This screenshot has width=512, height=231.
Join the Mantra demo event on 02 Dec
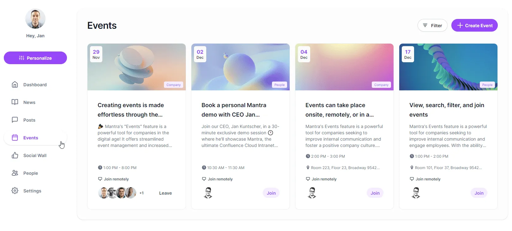[x=271, y=193]
